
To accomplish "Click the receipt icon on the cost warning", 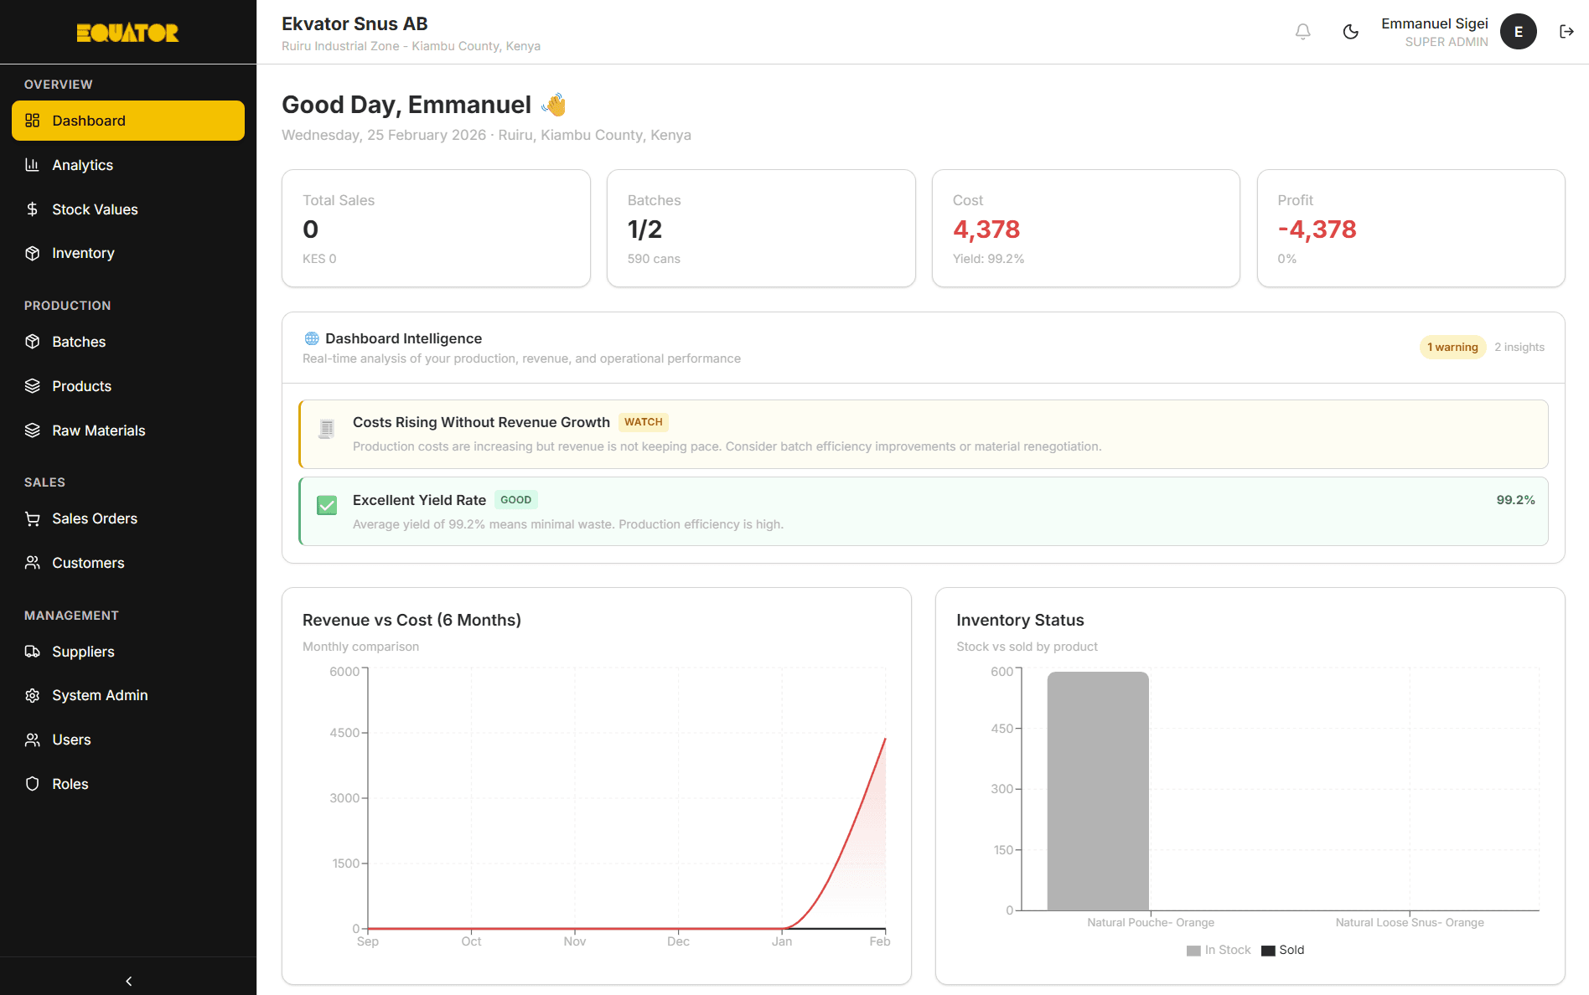I will tap(327, 429).
